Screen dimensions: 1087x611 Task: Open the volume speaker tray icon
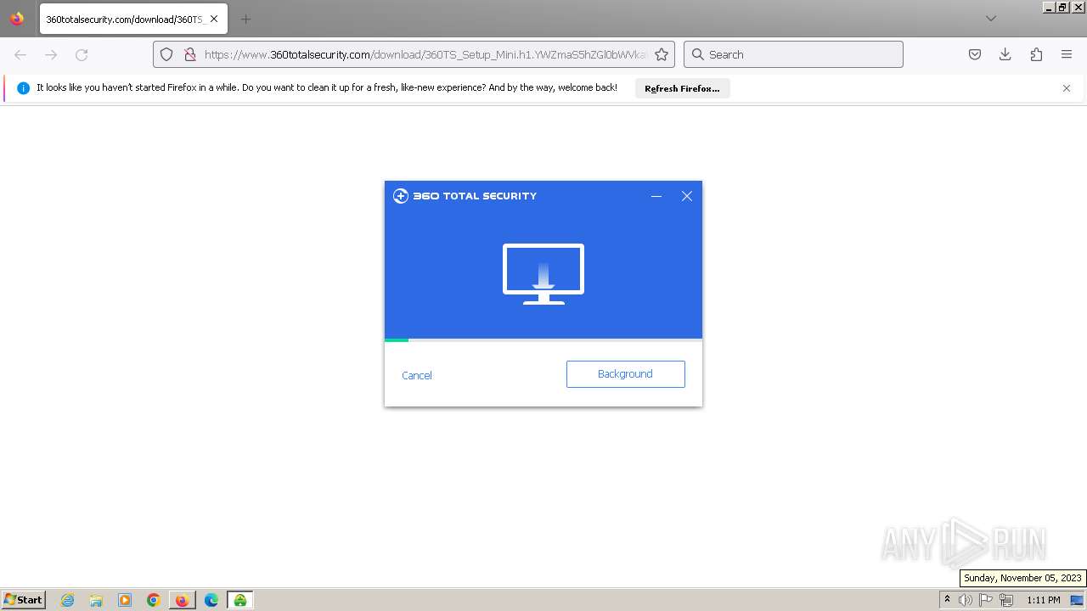tap(966, 600)
